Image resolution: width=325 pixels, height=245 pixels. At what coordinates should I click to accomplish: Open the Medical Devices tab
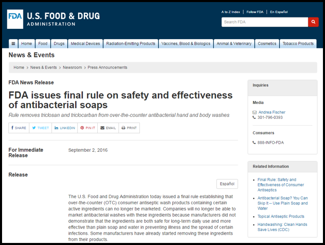[85, 44]
